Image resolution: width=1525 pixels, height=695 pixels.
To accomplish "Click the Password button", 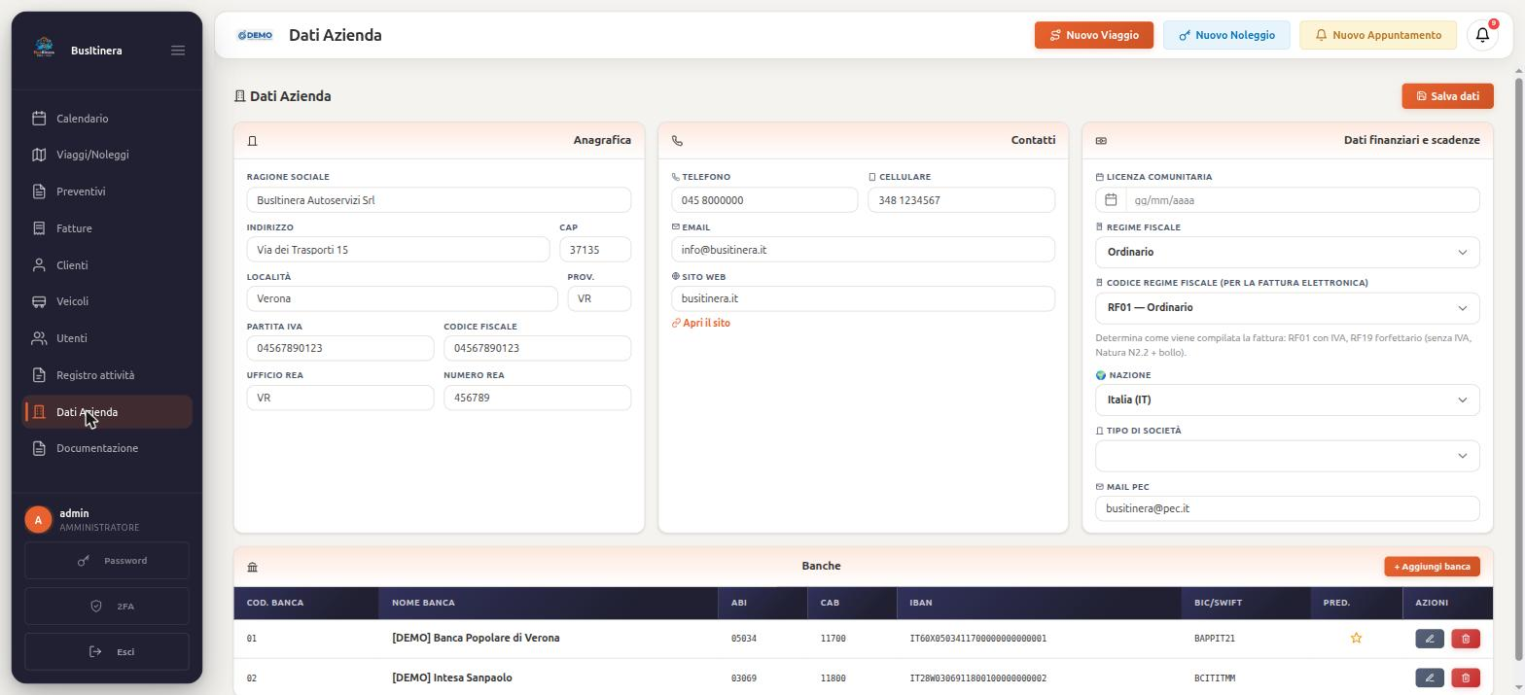I will (107, 561).
